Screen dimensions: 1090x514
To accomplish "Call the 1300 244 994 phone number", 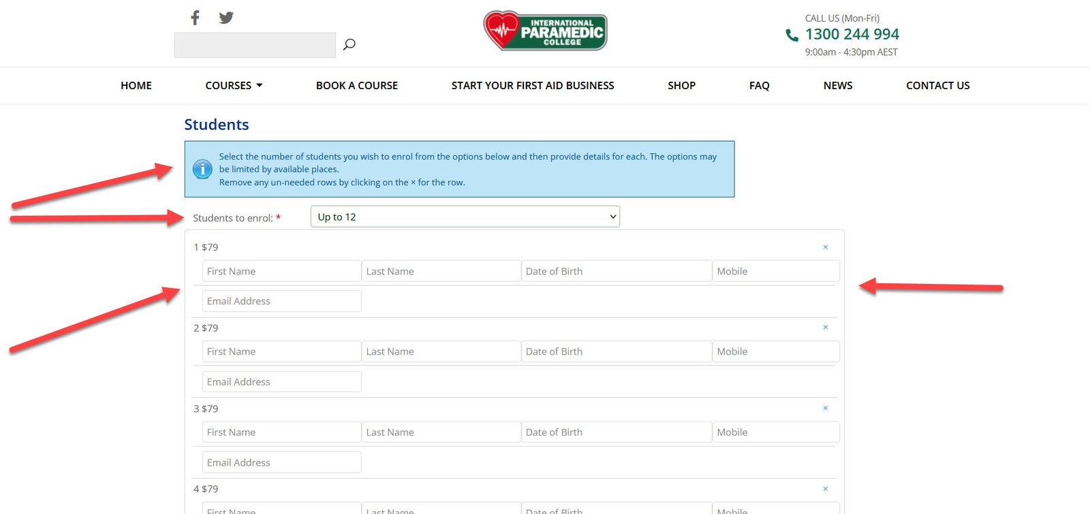I will click(x=852, y=34).
